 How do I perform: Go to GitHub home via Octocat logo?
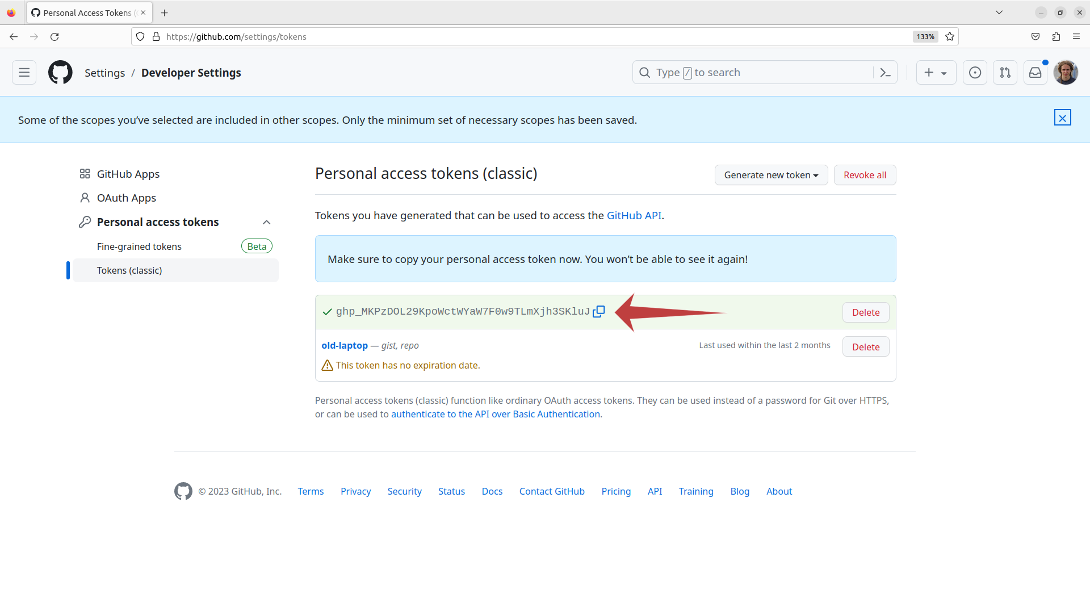pos(60,73)
